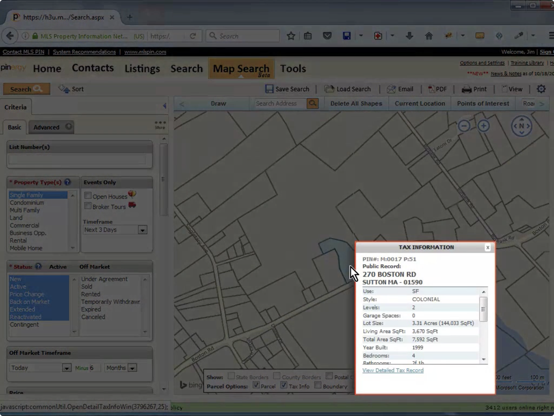Click the Map Search tab
This screenshot has height=416, width=554.
pos(241,68)
